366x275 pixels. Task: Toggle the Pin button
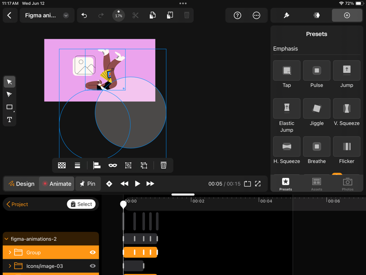click(88, 184)
